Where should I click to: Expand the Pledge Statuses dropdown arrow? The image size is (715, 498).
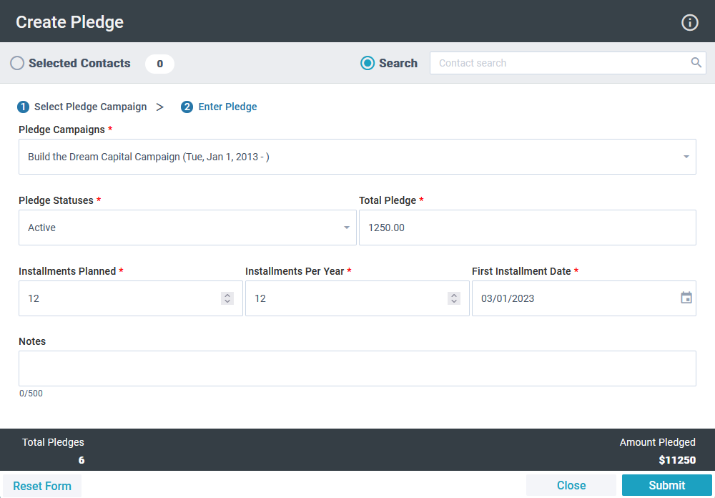click(347, 228)
